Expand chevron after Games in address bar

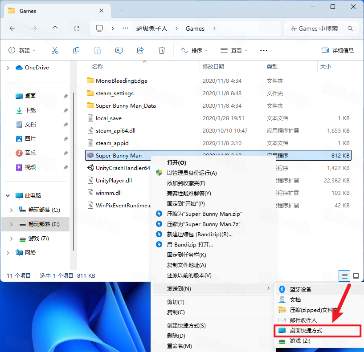pyautogui.click(x=214, y=28)
